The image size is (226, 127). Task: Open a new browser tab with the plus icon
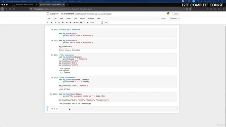(67, 5)
